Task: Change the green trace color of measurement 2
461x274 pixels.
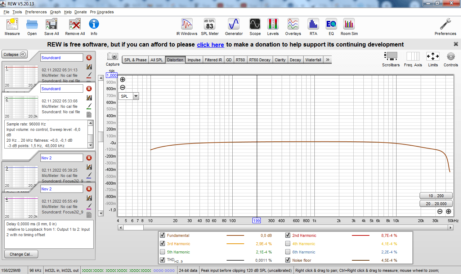Action: tap(89, 106)
